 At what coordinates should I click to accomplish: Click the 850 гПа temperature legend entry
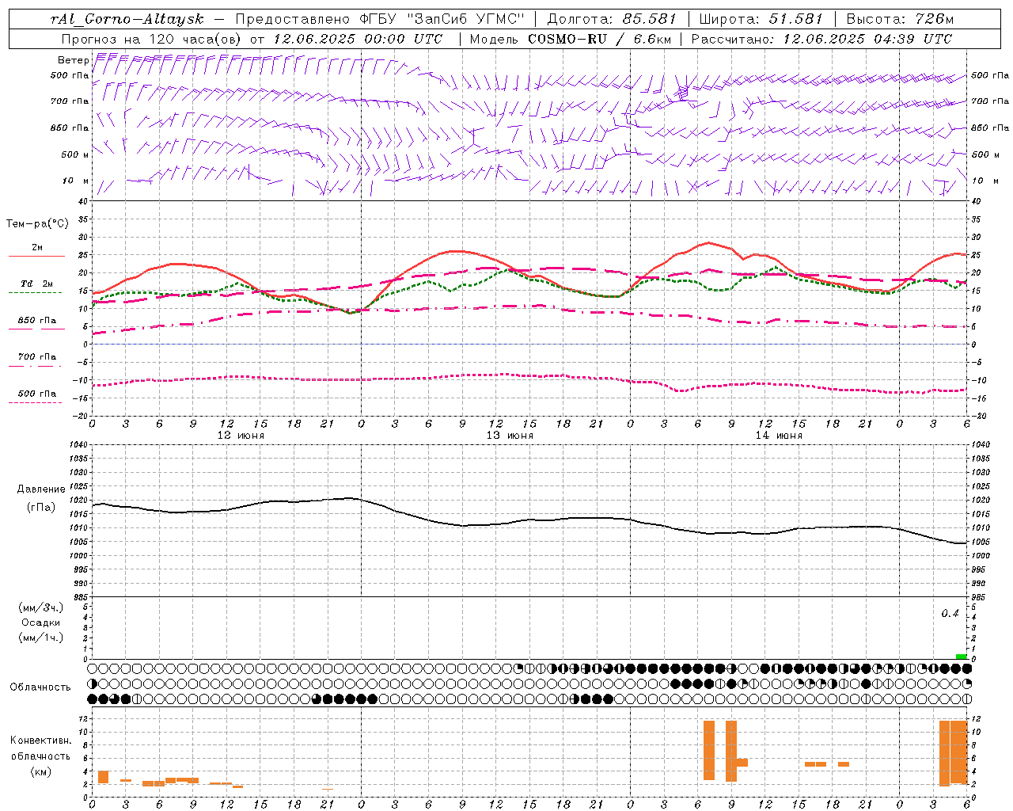point(37,321)
